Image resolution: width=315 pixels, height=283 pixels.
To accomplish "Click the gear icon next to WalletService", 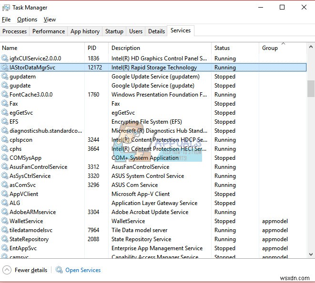I will click(5, 221).
